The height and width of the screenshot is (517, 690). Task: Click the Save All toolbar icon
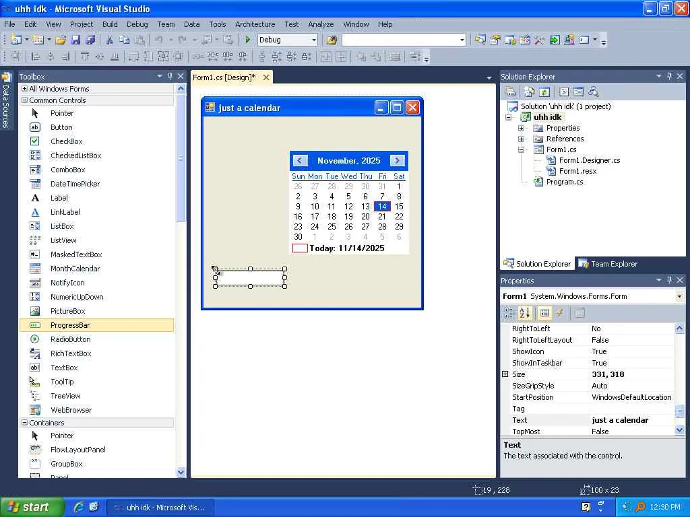91,40
